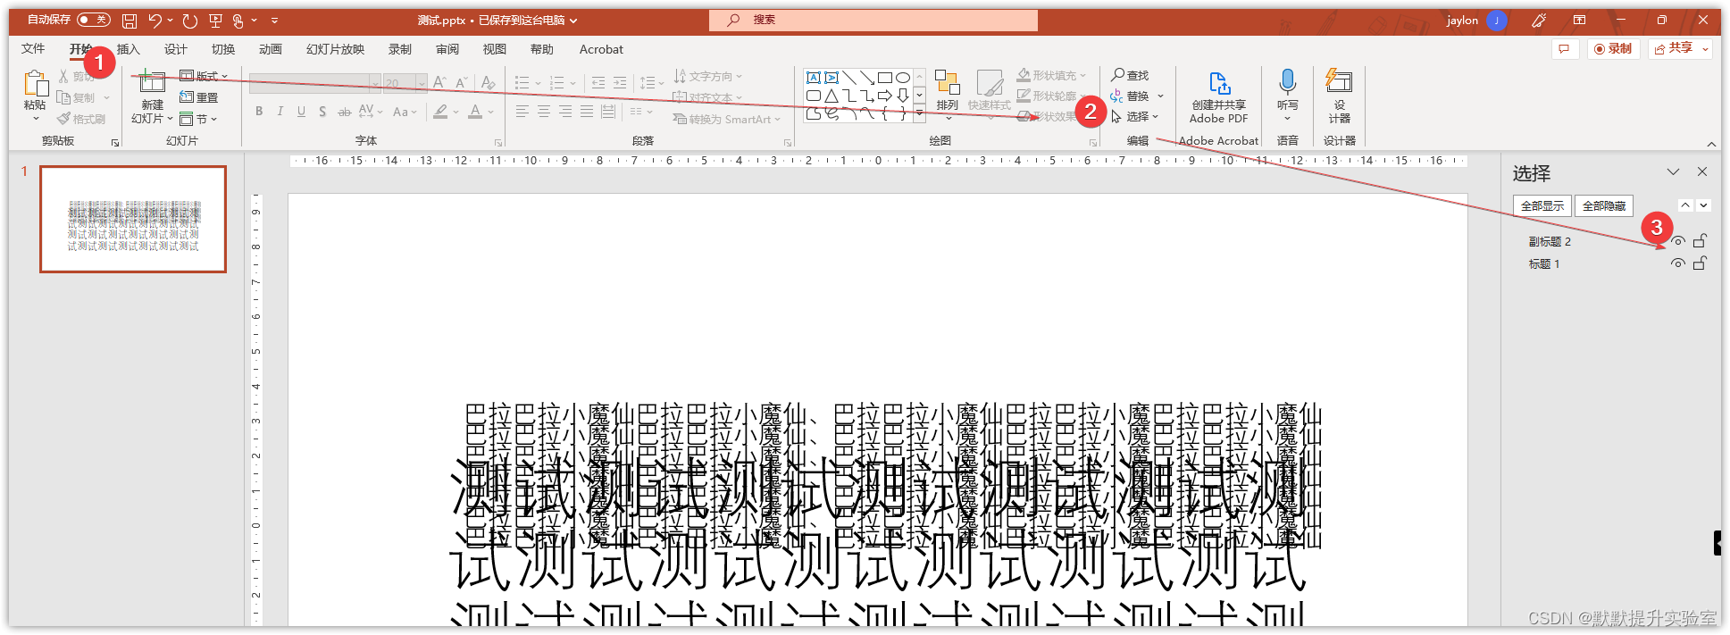
Task: Redo the previous action
Action: pos(189,21)
